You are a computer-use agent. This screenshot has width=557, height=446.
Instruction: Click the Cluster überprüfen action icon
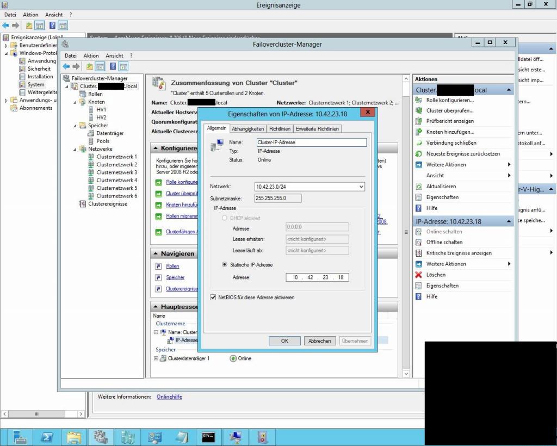coord(419,110)
